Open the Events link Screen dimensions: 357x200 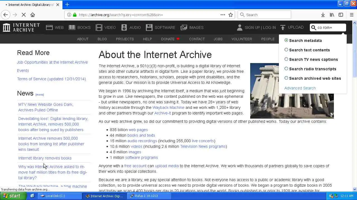tap(23, 71)
